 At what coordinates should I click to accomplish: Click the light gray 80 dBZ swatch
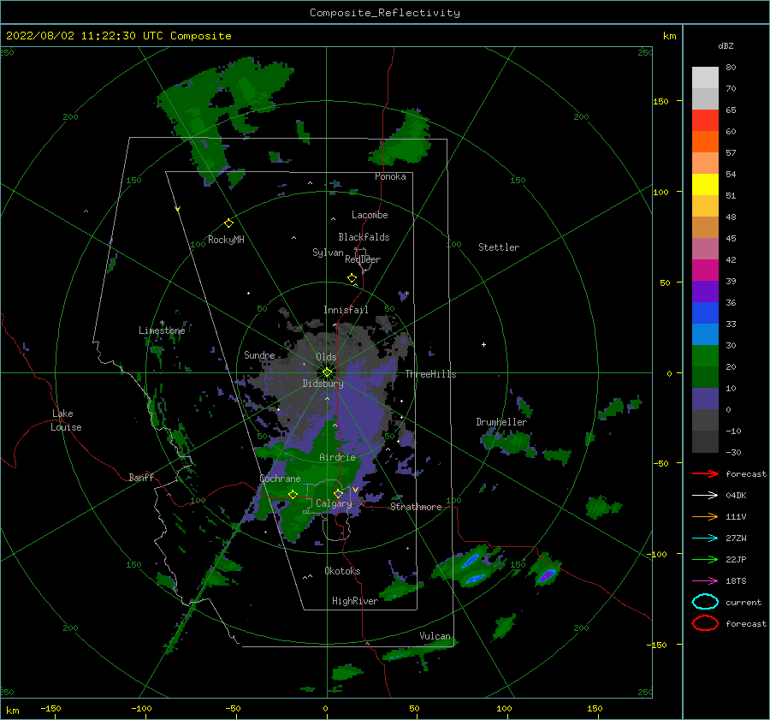tap(705, 77)
